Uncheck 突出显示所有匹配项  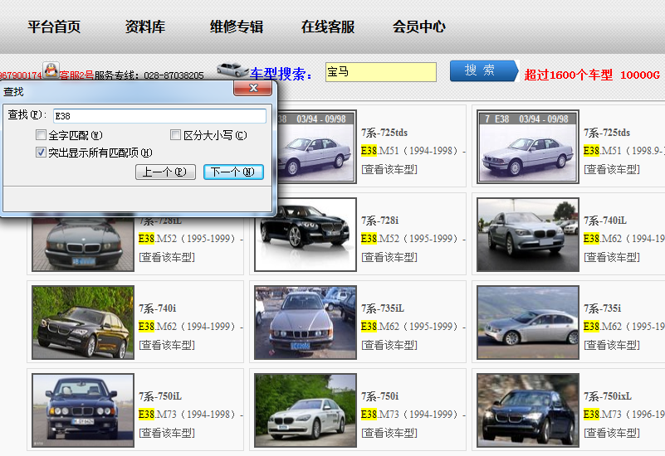coord(42,153)
